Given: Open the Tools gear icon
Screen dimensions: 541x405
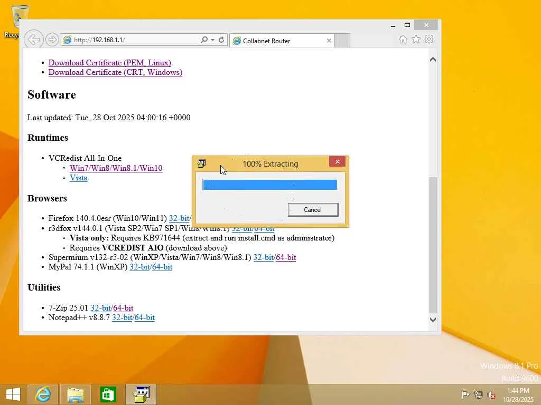Looking at the screenshot, I should pyautogui.click(x=429, y=39).
